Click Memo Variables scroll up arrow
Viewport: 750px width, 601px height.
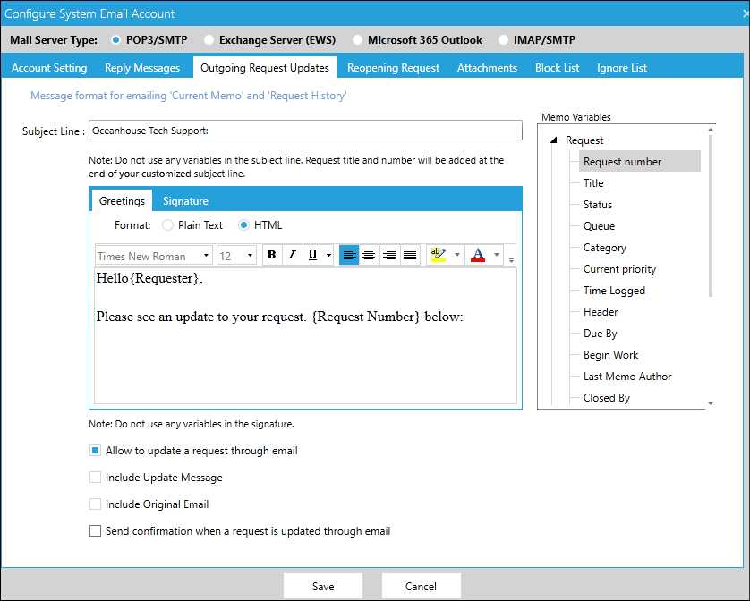(x=711, y=130)
